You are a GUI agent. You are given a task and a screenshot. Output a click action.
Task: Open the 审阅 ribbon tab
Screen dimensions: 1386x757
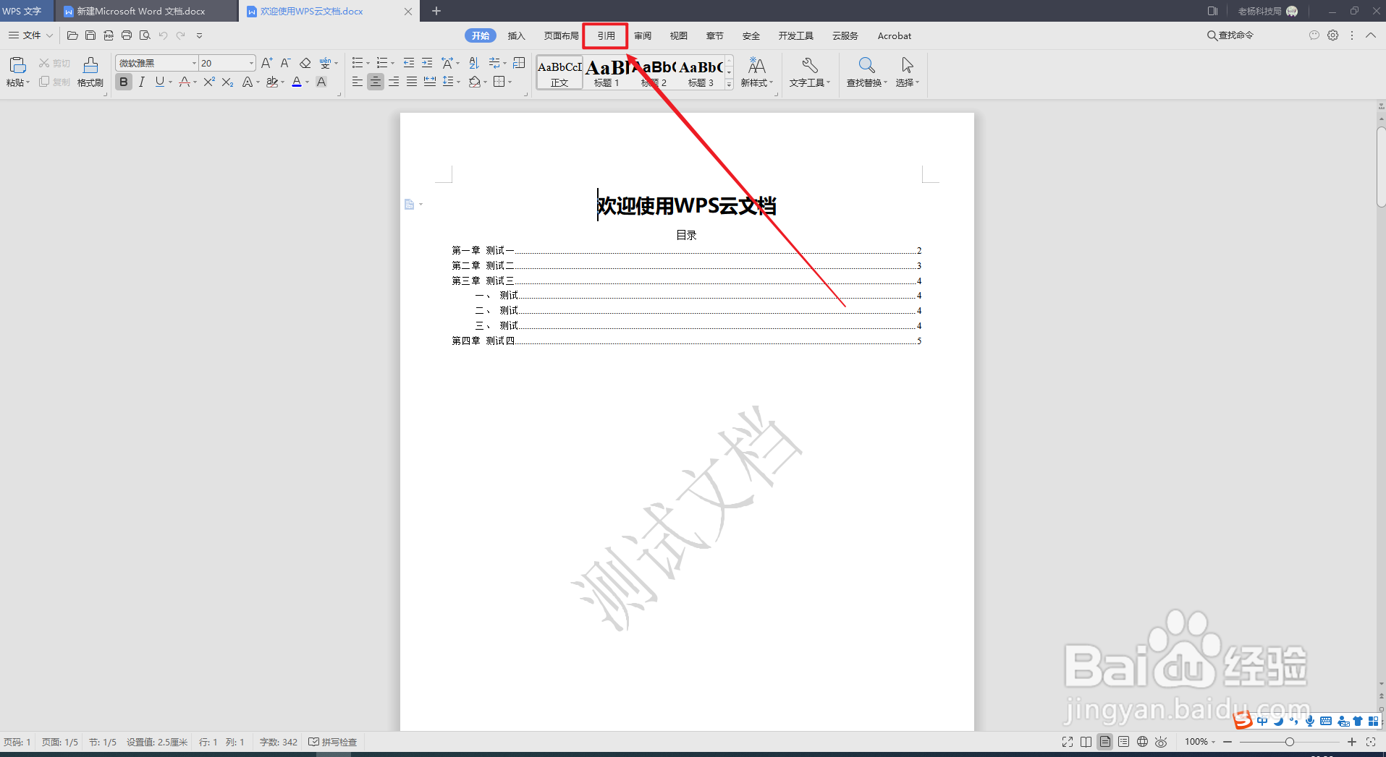[x=643, y=35]
